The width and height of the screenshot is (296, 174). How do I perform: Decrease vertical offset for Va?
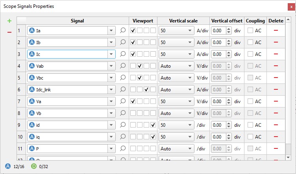(229, 103)
